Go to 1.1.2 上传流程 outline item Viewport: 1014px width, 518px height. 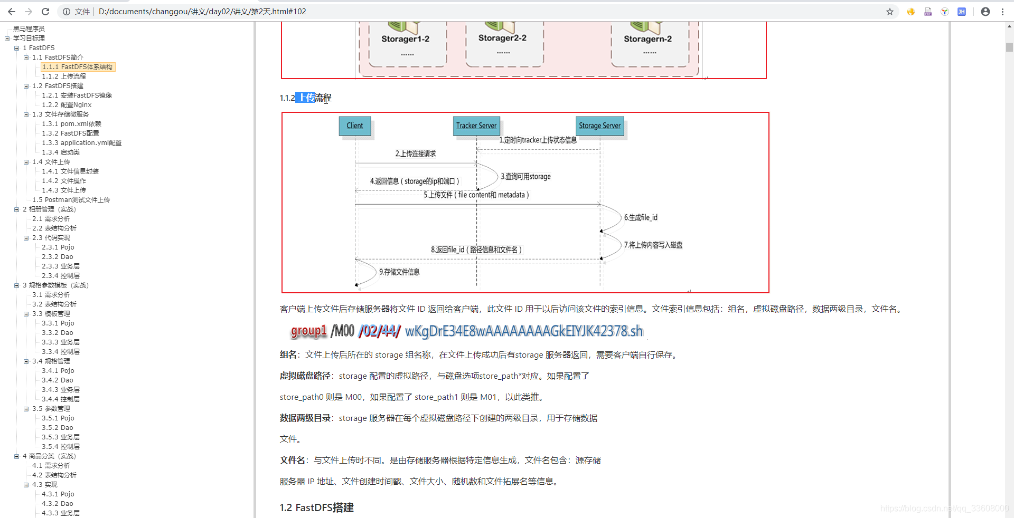click(64, 76)
